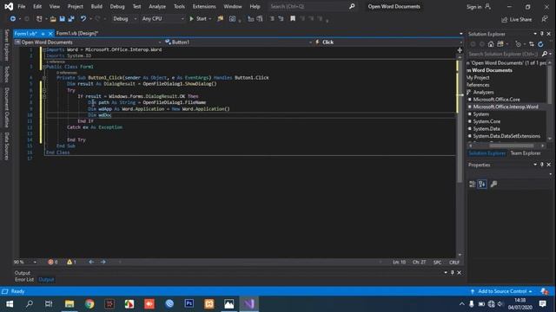Open the Data Sources side tab
The height and width of the screenshot is (312, 556).
(6, 146)
